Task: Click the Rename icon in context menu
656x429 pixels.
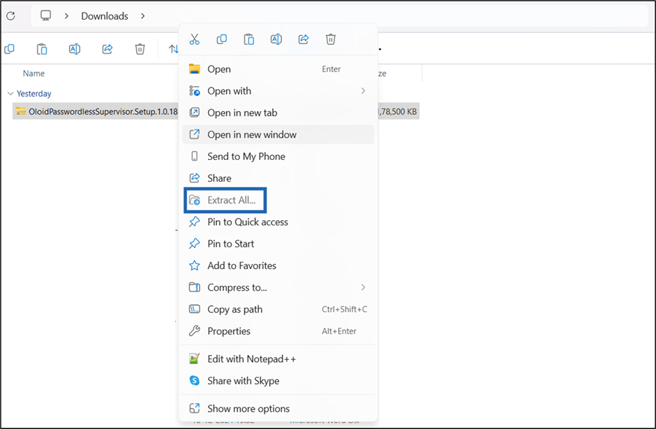Action: click(276, 39)
